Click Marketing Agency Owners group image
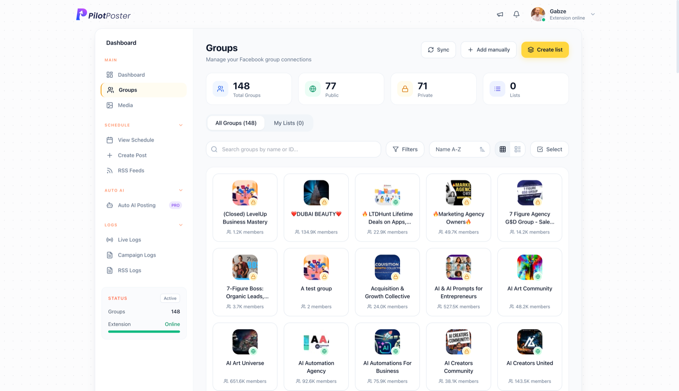This screenshot has width=679, height=391. (458, 193)
